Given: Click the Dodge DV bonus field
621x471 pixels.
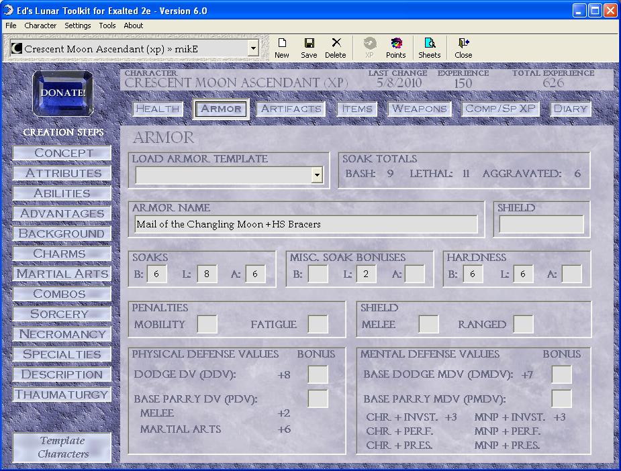Looking at the screenshot, I should click(318, 374).
